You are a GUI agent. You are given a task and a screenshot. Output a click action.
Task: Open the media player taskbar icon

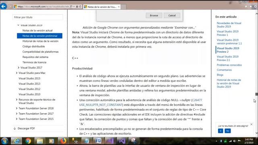51,141
